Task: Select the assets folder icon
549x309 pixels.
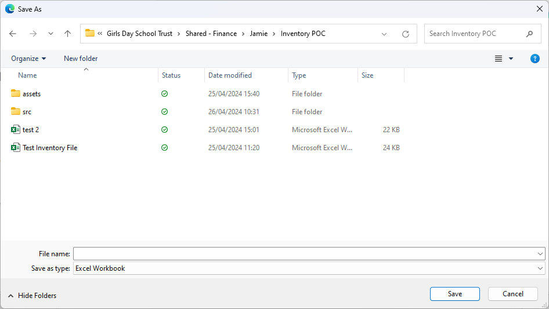Action: point(16,94)
